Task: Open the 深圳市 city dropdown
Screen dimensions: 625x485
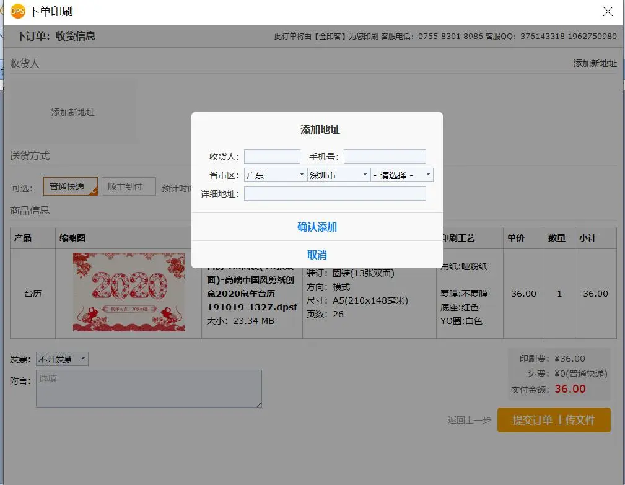Action: coord(338,175)
